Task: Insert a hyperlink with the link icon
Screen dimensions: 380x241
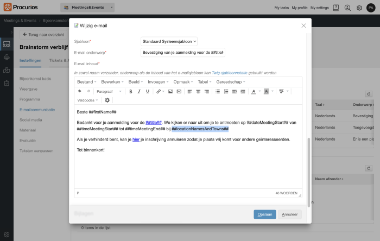Action: (159, 91)
